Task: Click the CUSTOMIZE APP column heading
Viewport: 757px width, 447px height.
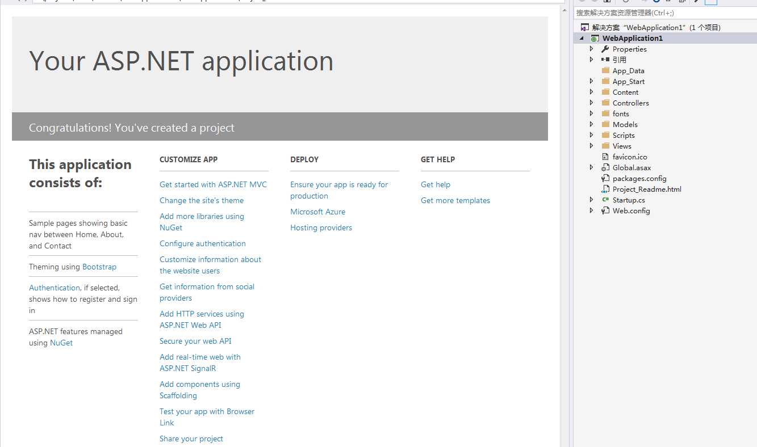Action: pyautogui.click(x=189, y=159)
